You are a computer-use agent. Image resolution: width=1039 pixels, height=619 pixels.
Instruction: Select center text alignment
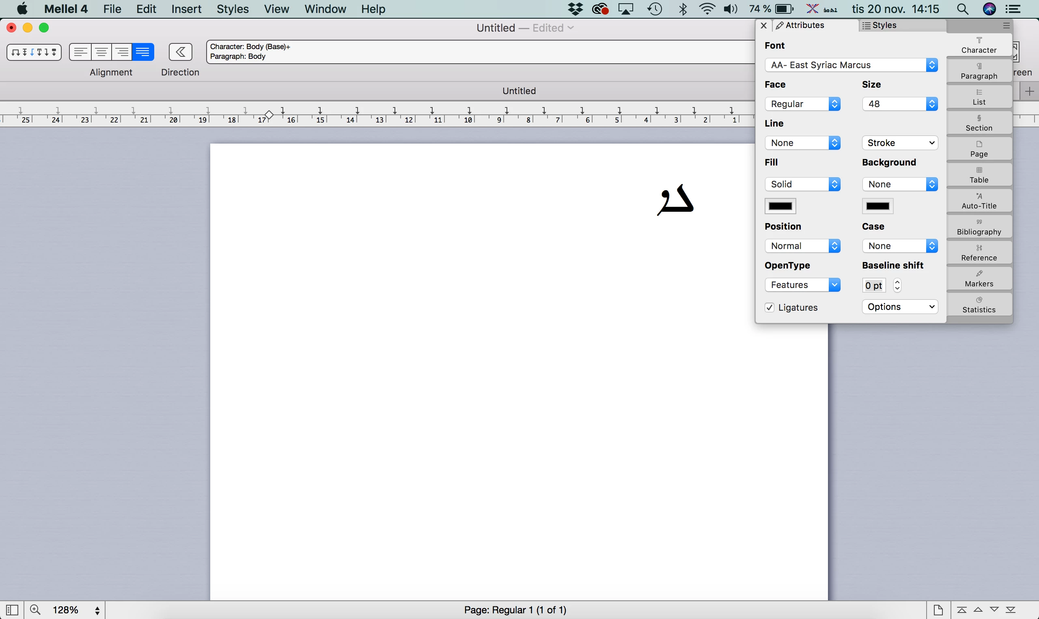101,52
